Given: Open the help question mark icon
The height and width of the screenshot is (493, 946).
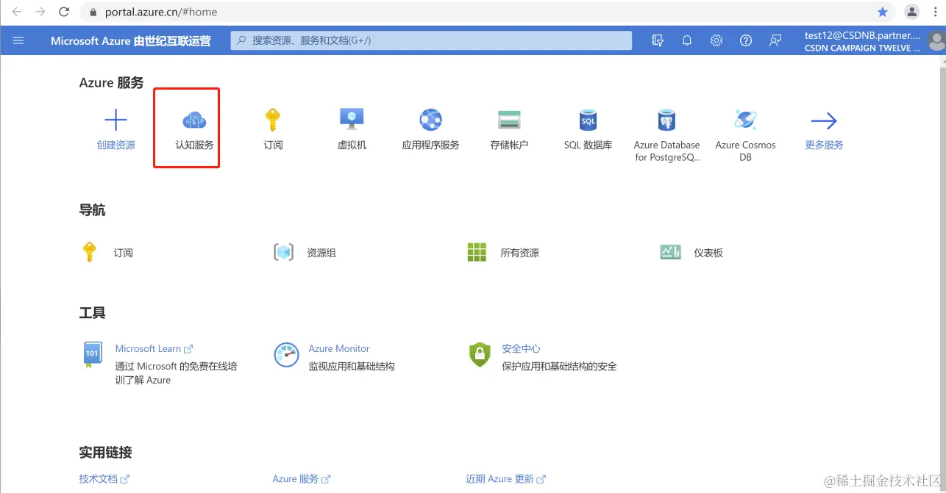Looking at the screenshot, I should pos(746,40).
